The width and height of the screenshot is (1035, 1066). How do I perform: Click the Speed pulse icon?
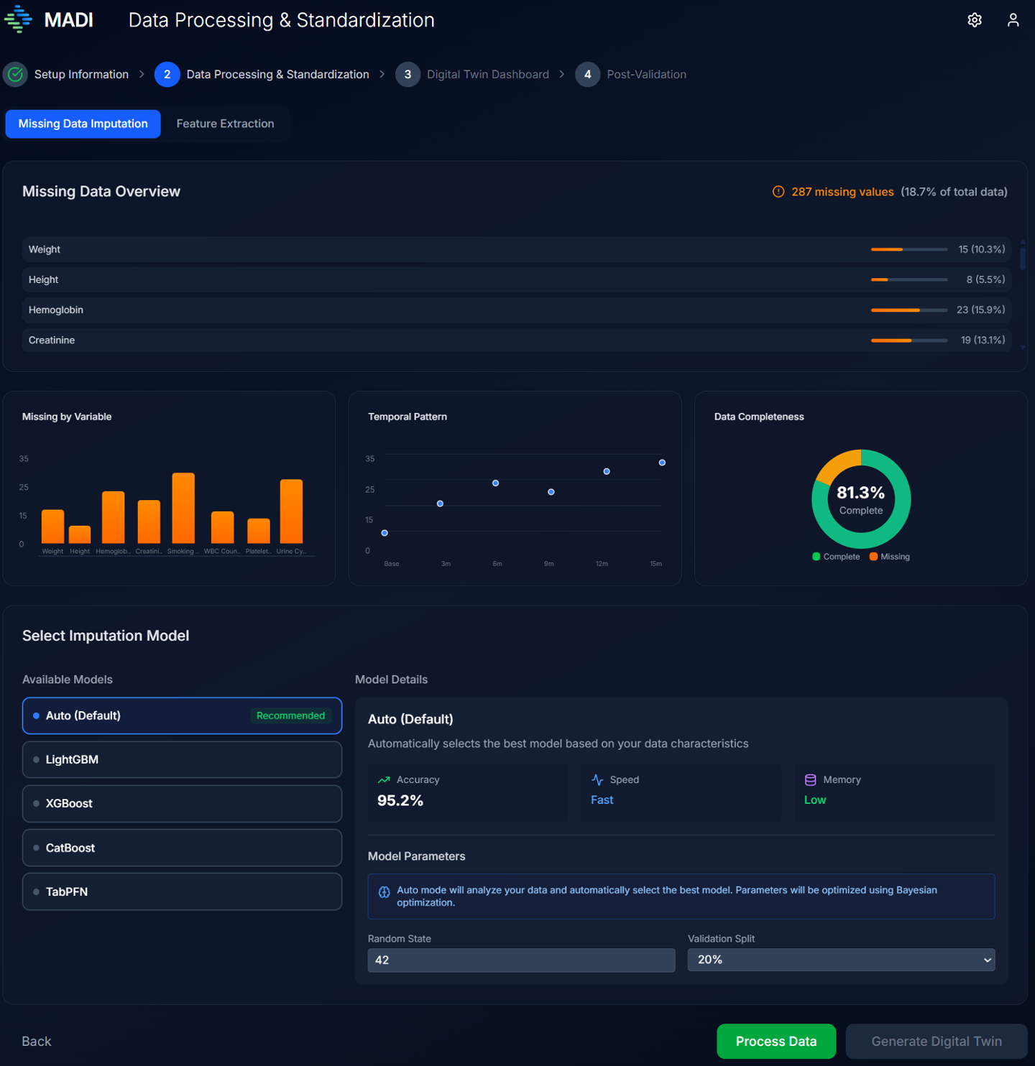click(x=597, y=780)
